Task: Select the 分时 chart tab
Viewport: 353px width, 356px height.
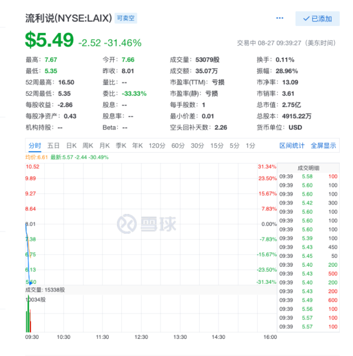Action: point(35,145)
